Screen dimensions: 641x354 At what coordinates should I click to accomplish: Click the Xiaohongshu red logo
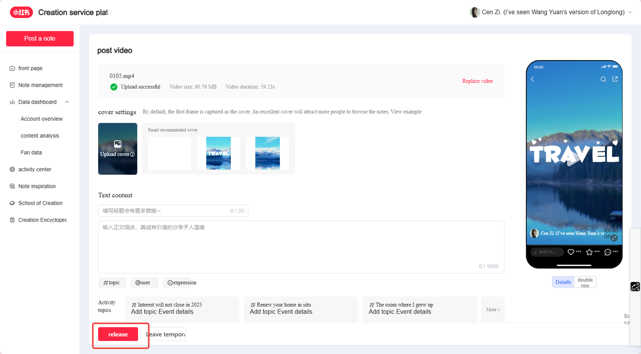[21, 12]
